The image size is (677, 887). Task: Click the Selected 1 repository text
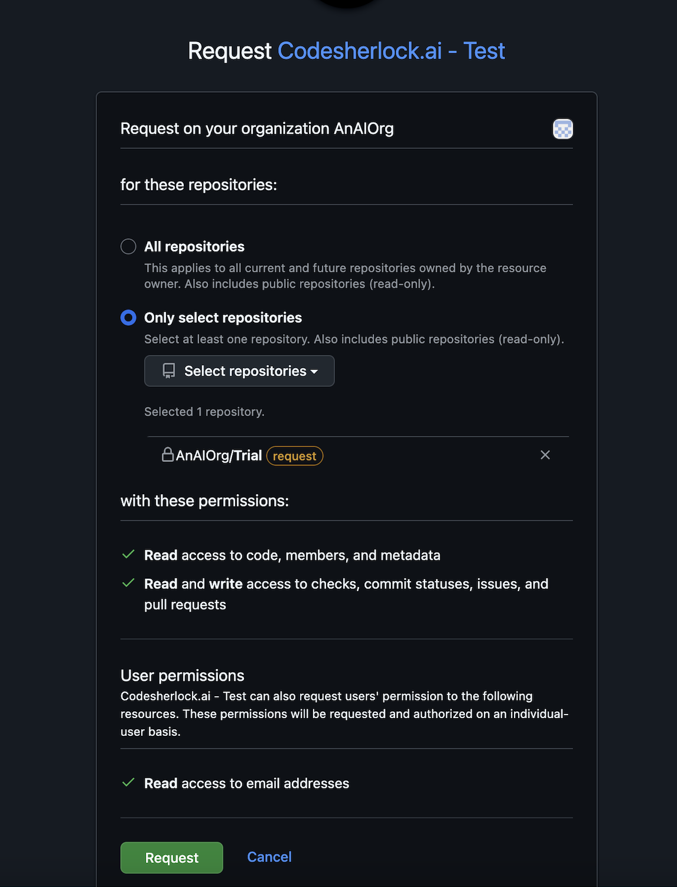pyautogui.click(x=204, y=412)
